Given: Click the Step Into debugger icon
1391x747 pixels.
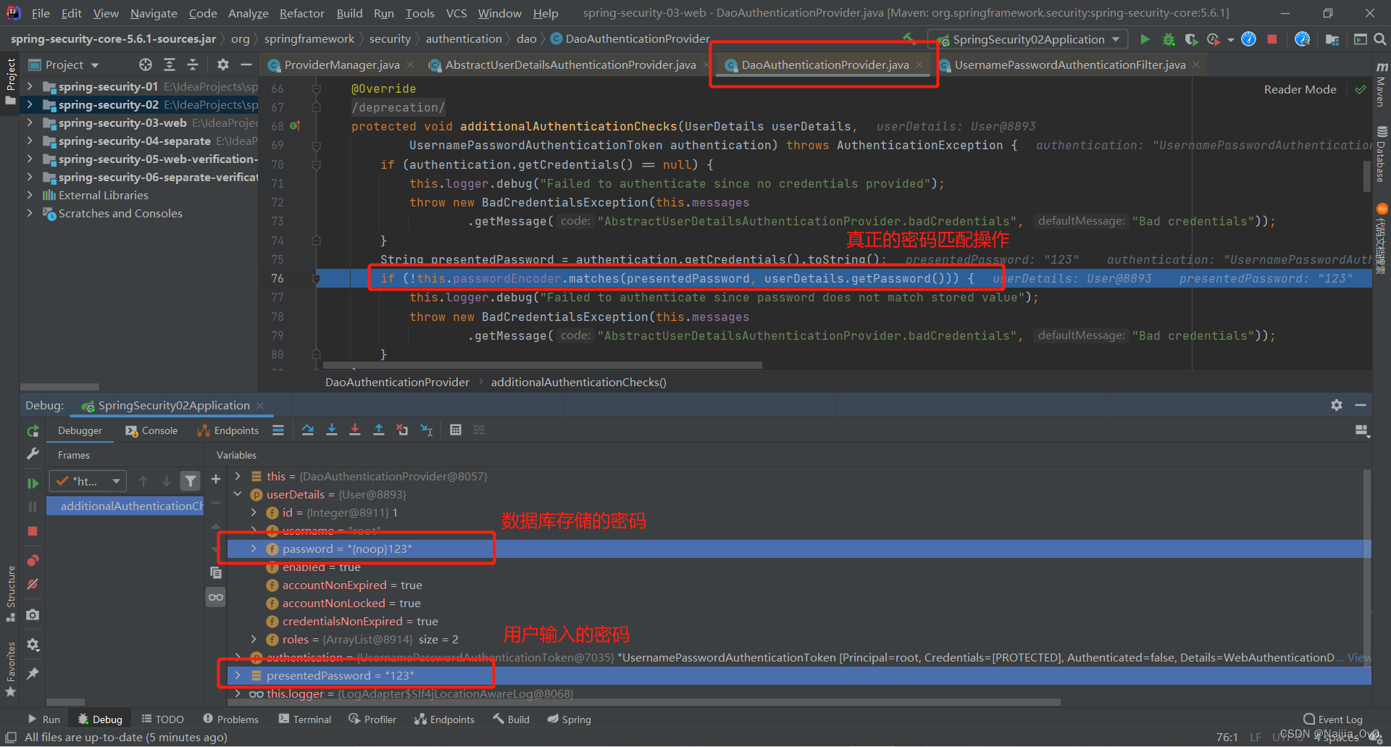Looking at the screenshot, I should 331,430.
